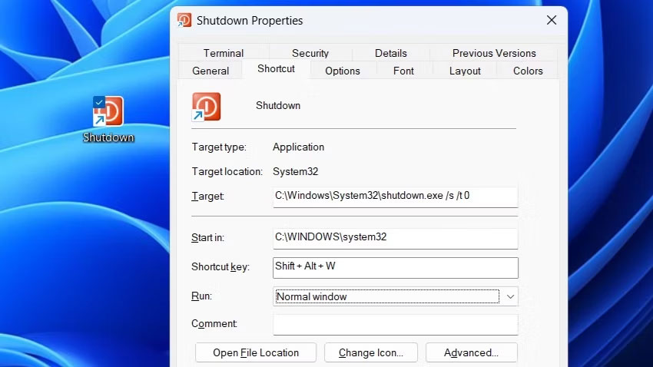Click into the Target path field
The image size is (653, 367).
click(395, 196)
